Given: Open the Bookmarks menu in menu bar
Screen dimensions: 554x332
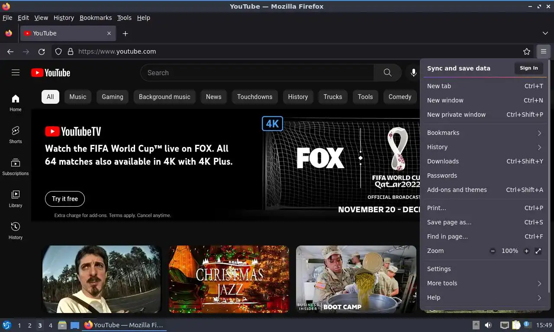Looking at the screenshot, I should (x=96, y=18).
